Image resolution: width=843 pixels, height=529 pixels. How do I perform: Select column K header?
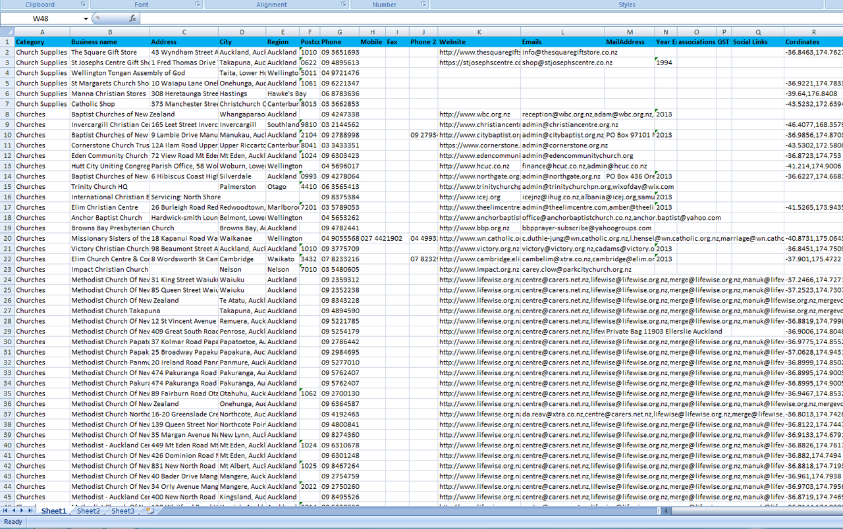pyautogui.click(x=479, y=32)
